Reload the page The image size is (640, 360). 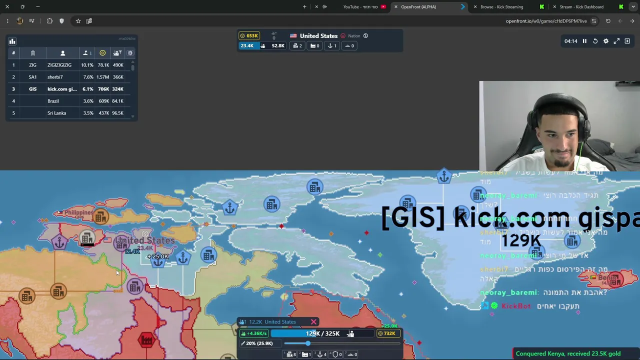608,21
